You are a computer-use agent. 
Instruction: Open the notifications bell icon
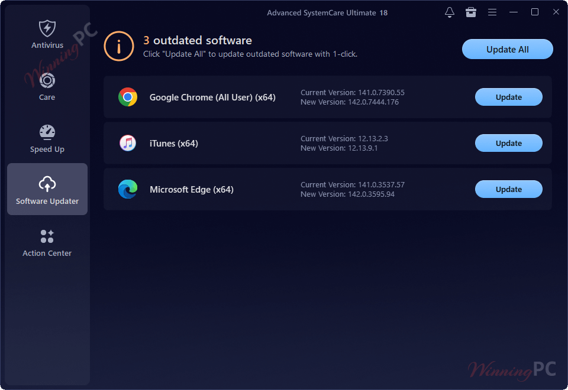(450, 12)
